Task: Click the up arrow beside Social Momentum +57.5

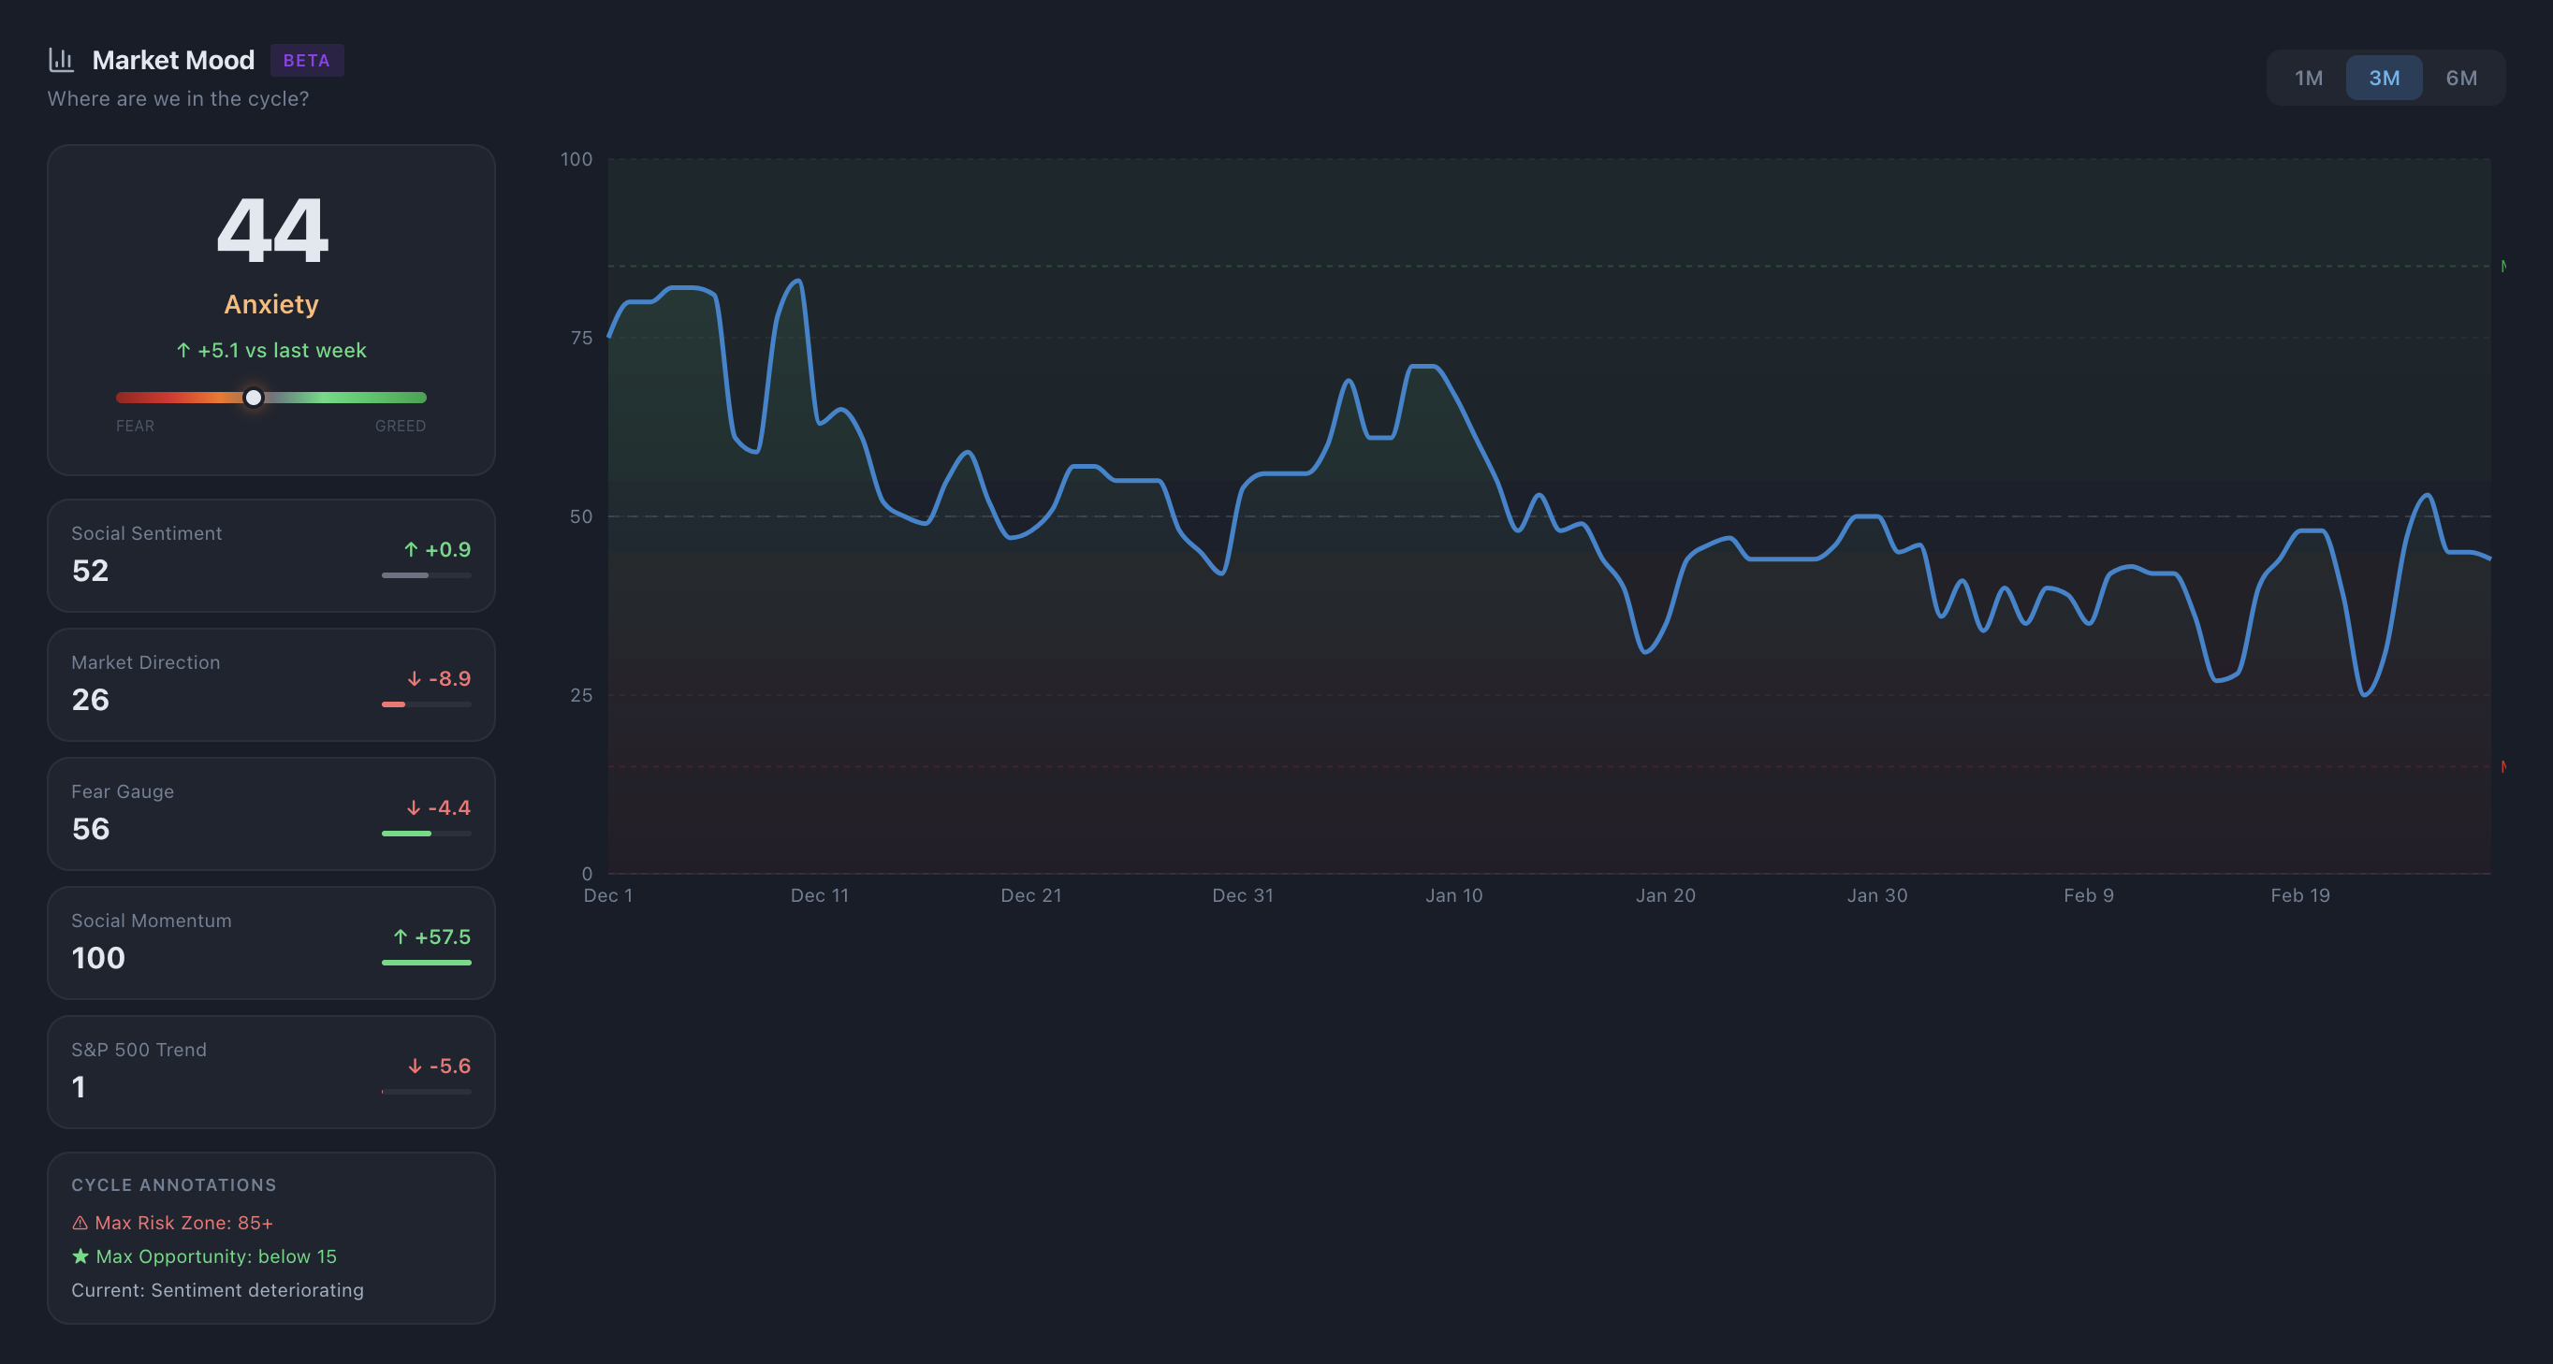Action: point(400,936)
